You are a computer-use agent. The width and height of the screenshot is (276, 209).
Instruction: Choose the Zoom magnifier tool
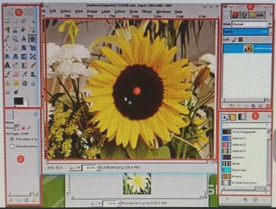pyautogui.click(x=15, y=39)
